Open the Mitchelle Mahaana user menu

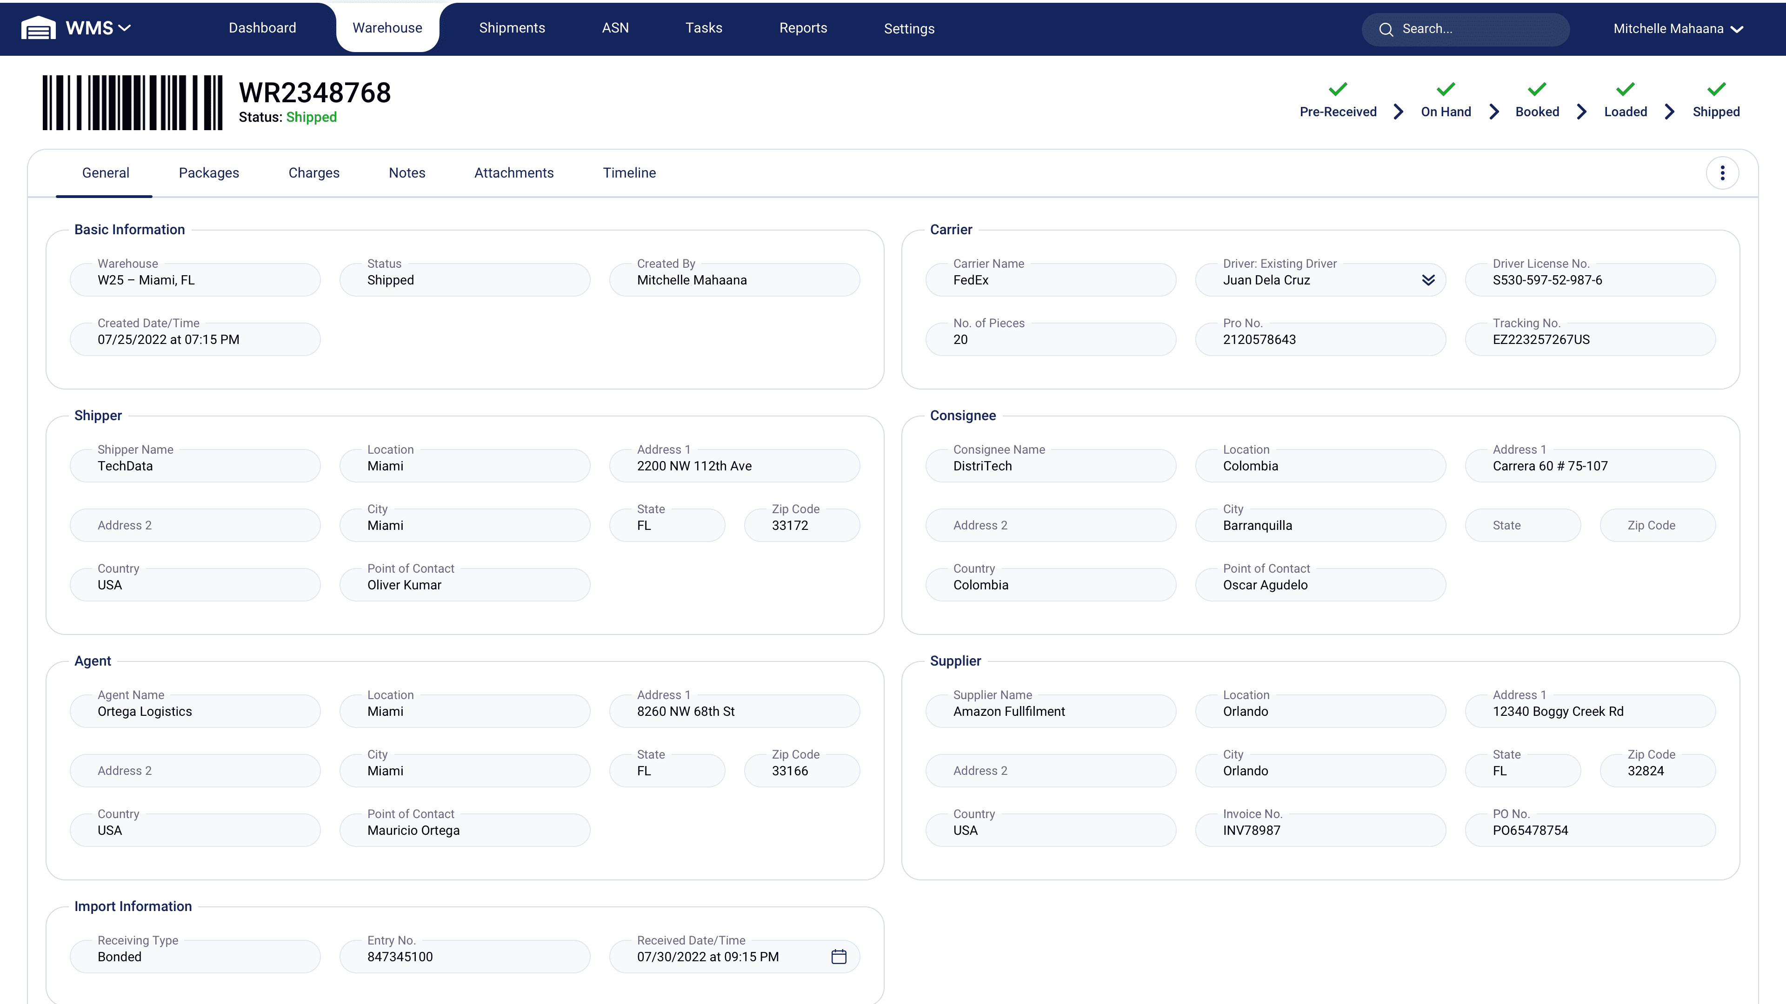click(x=1678, y=29)
